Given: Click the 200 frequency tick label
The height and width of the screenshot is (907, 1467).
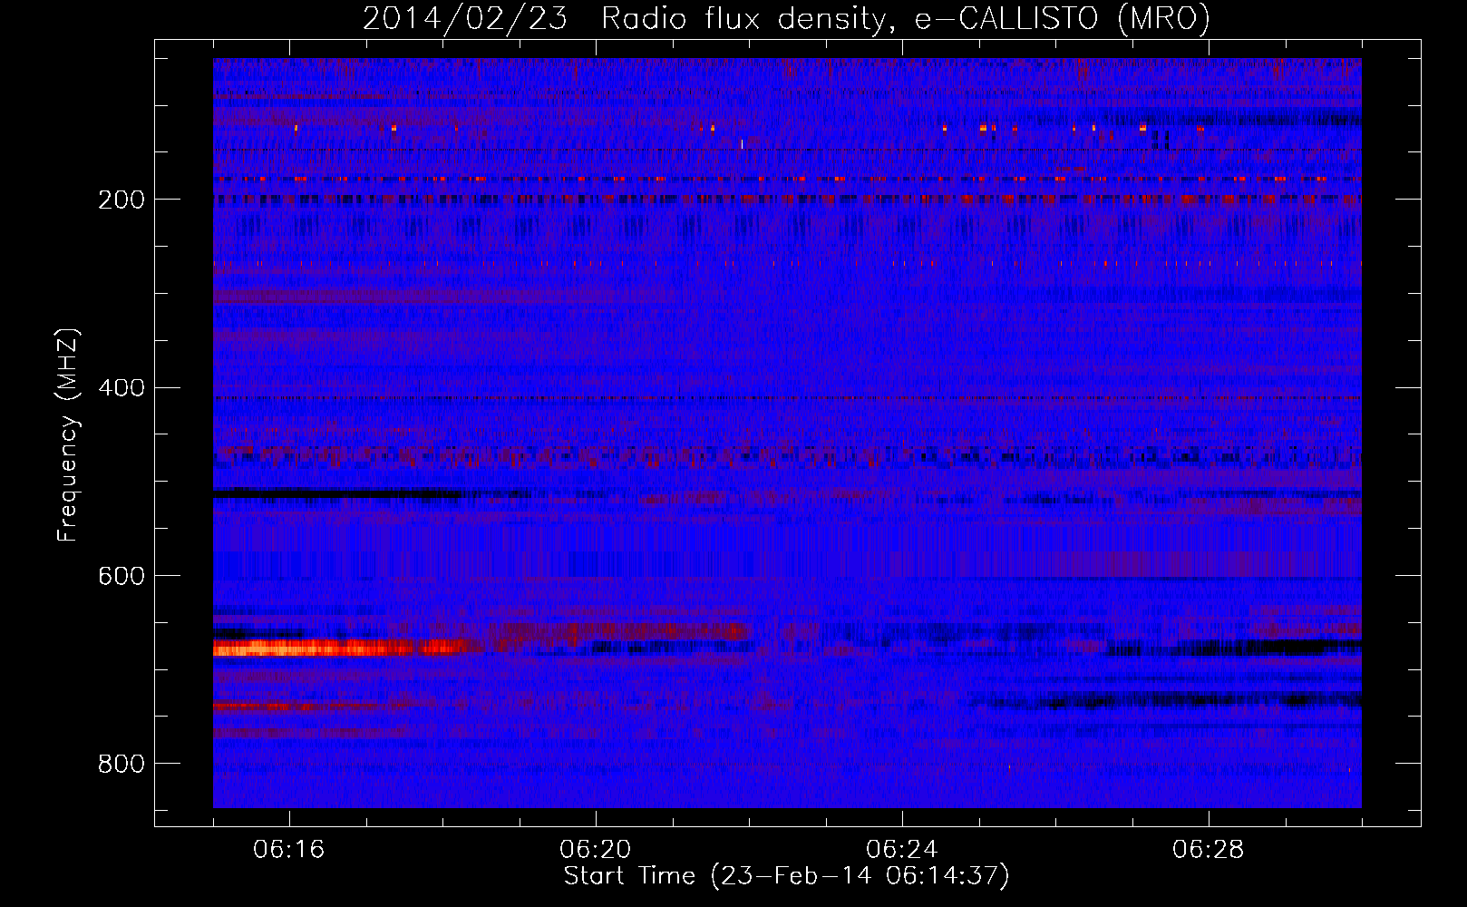Looking at the screenshot, I should tap(121, 200).
